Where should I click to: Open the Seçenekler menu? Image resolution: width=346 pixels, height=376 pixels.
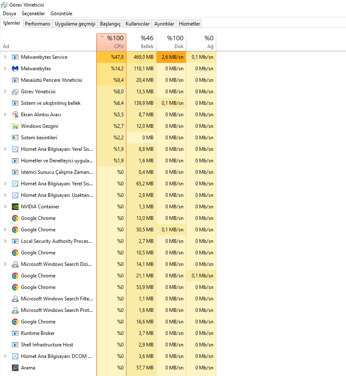(33, 14)
